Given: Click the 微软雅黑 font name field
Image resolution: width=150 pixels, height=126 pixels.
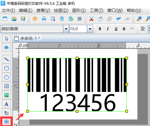Looking at the screenshot, I should click(32, 29).
